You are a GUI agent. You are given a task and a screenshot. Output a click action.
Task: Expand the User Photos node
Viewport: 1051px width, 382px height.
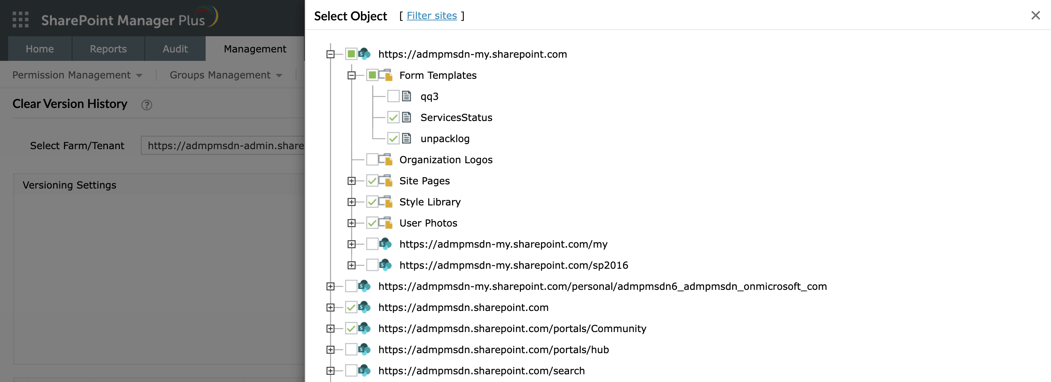[x=351, y=223]
